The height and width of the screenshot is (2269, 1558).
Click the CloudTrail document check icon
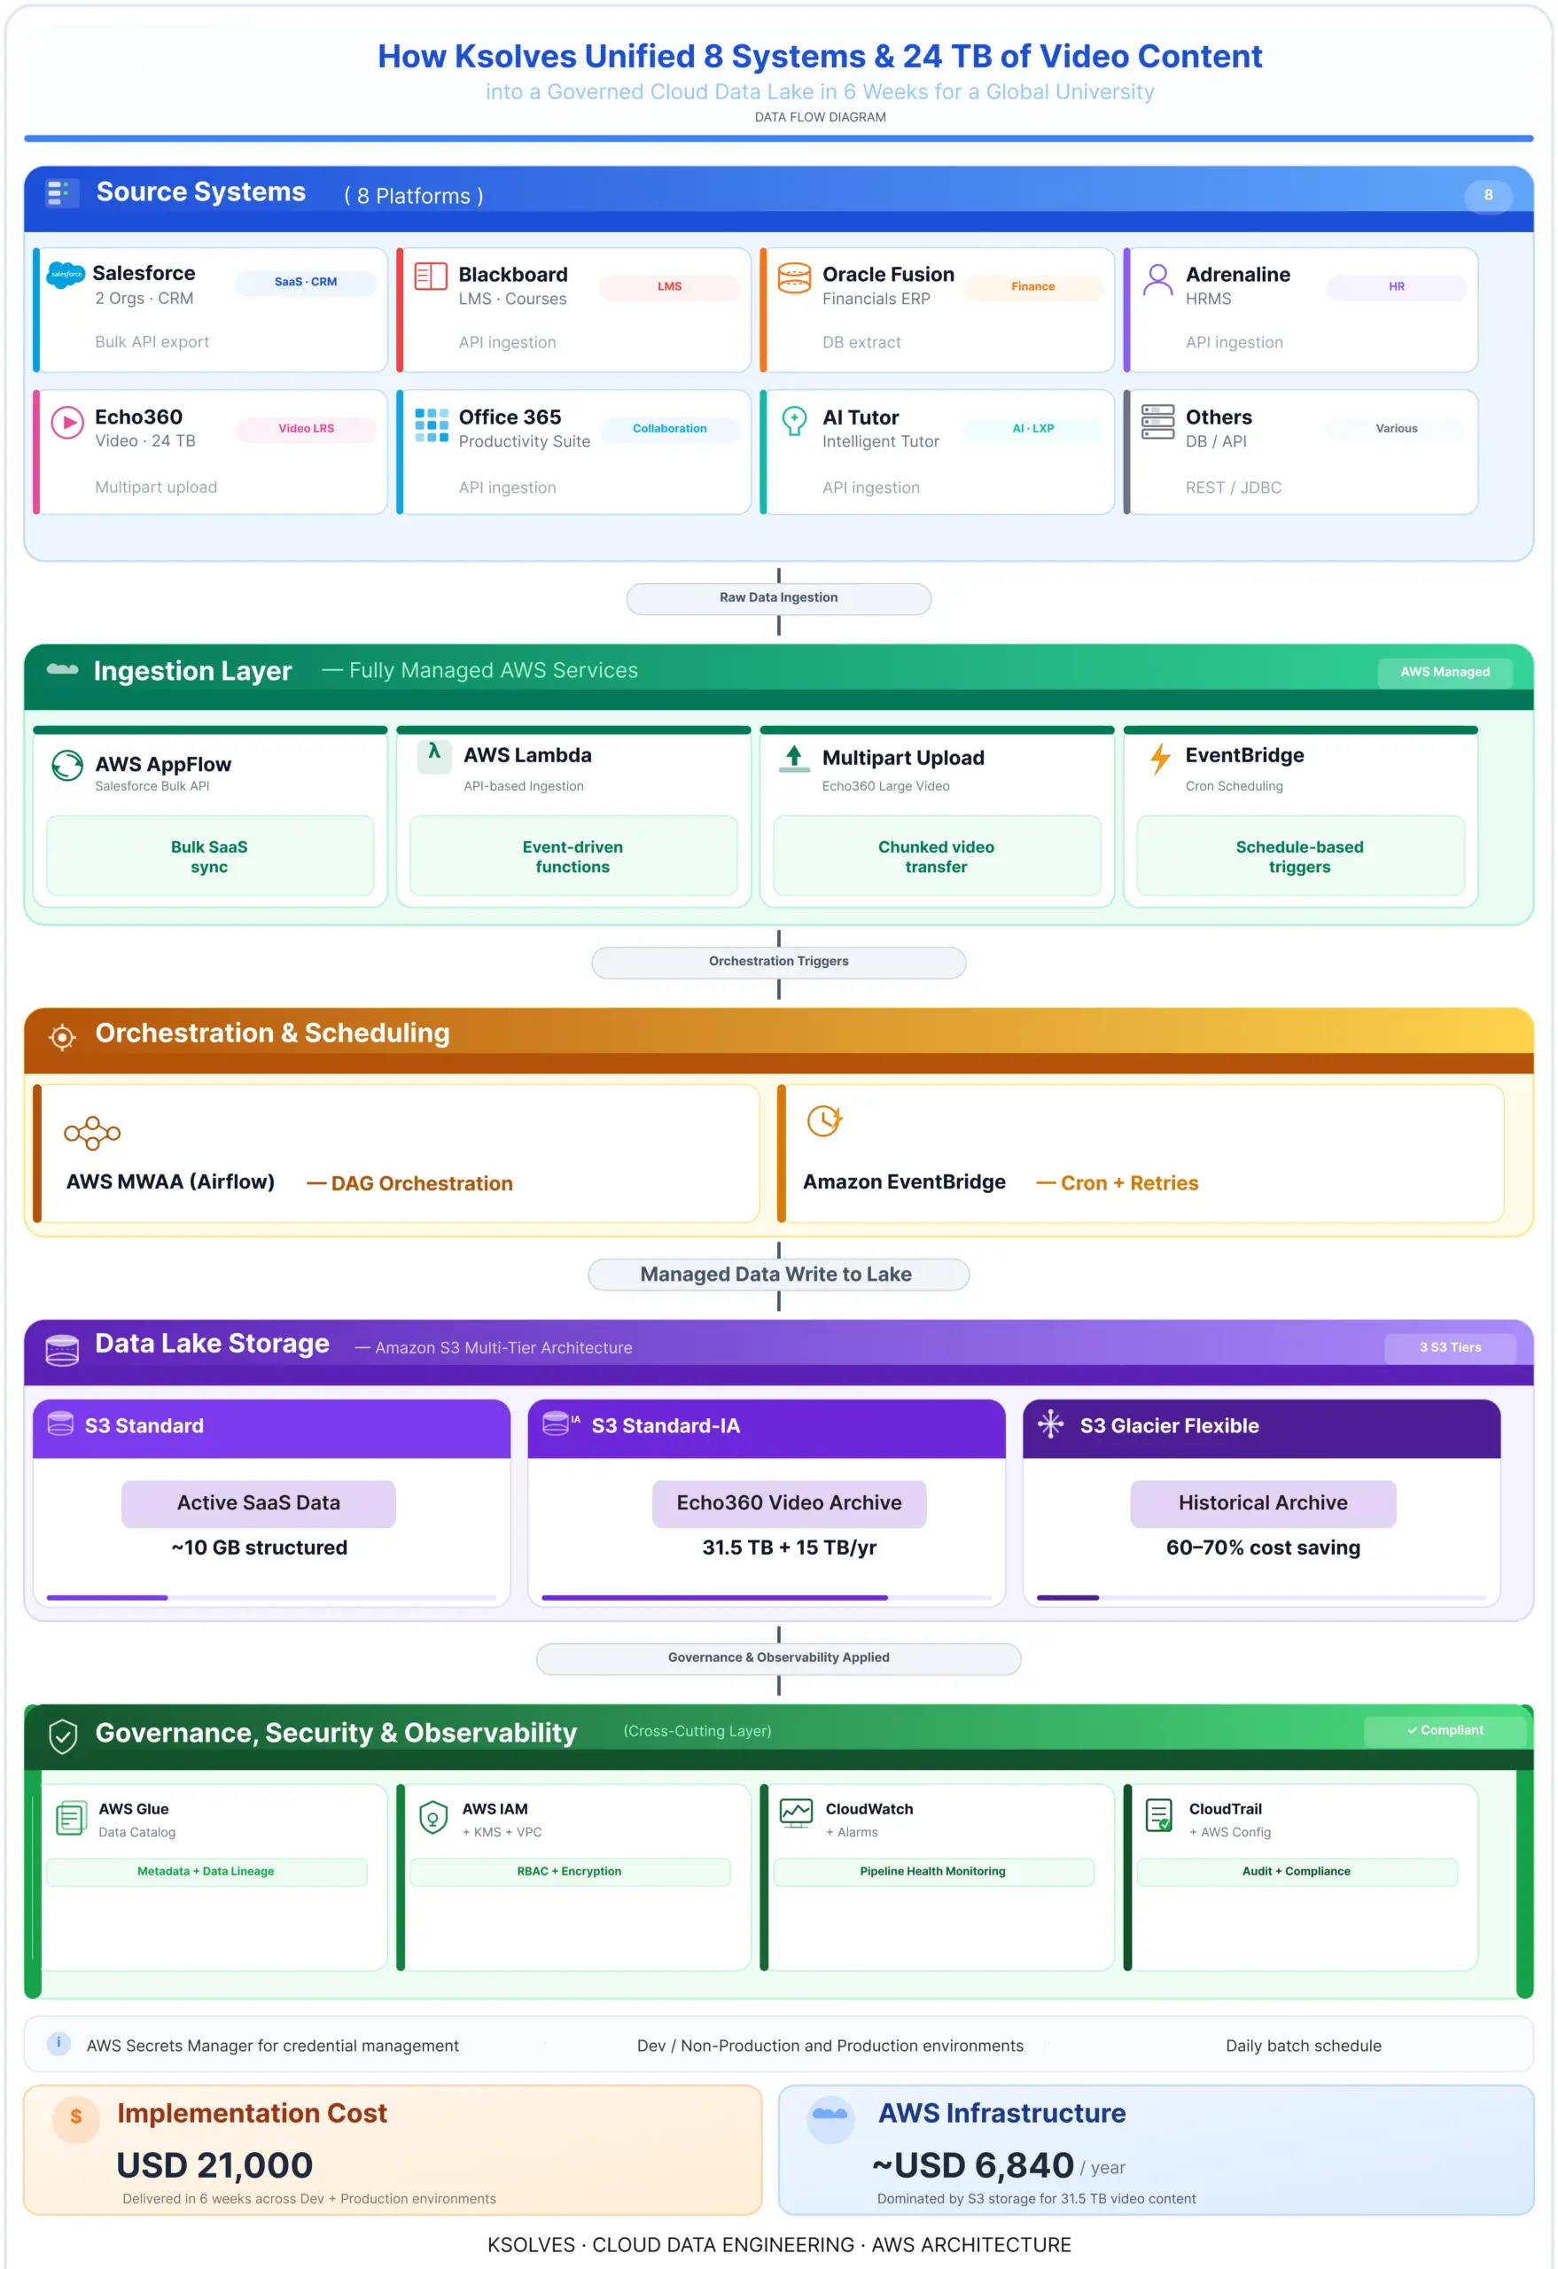tap(1158, 1815)
